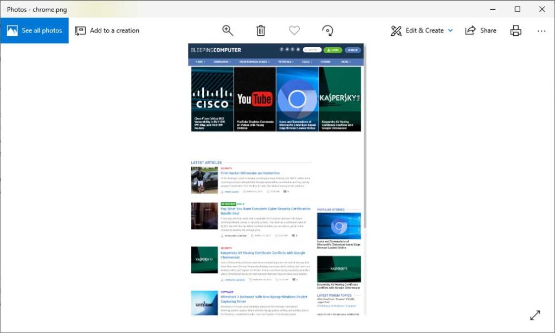Click the Add to a creation icon
Image resolution: width=555 pixels, height=333 pixels.
tap(80, 31)
